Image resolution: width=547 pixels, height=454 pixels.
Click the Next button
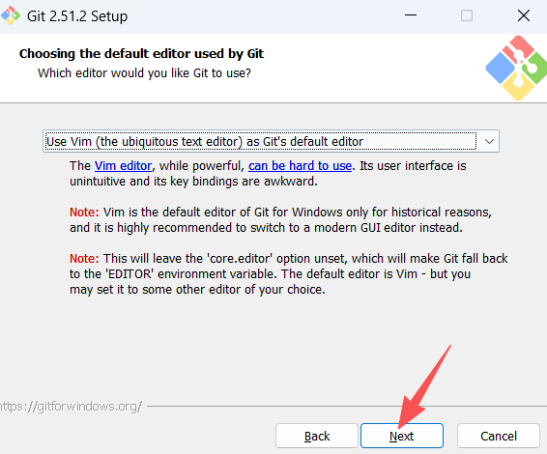click(x=402, y=436)
